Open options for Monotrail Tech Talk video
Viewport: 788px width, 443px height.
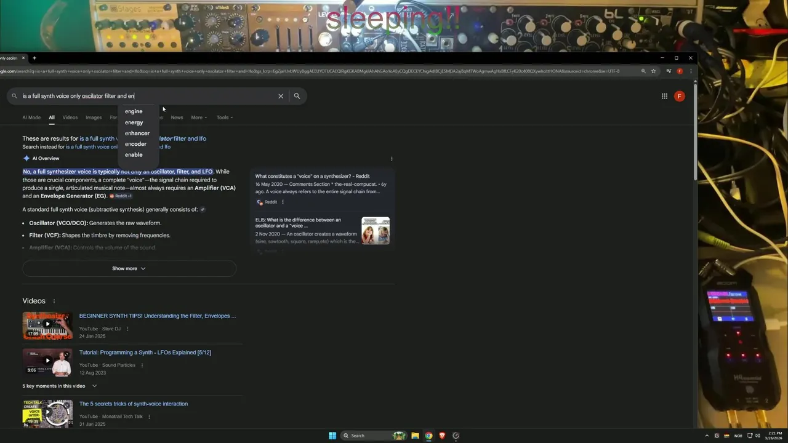149,417
